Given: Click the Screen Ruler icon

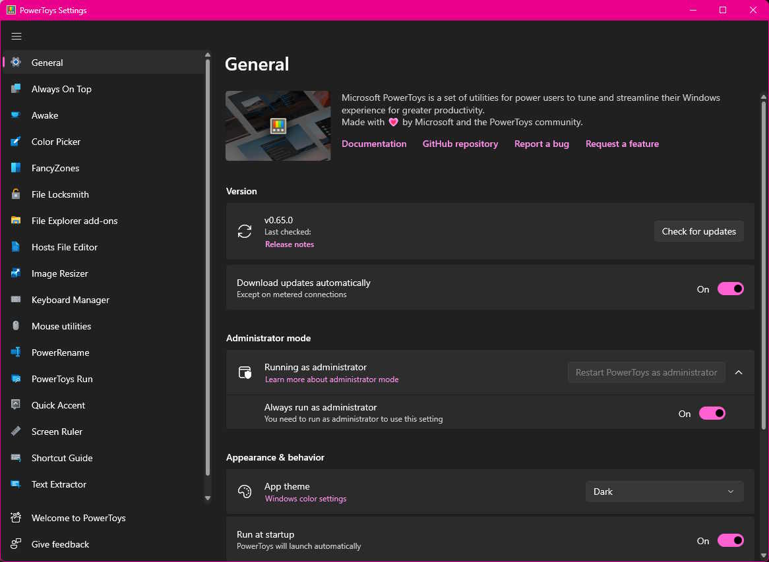Looking at the screenshot, I should coord(16,432).
